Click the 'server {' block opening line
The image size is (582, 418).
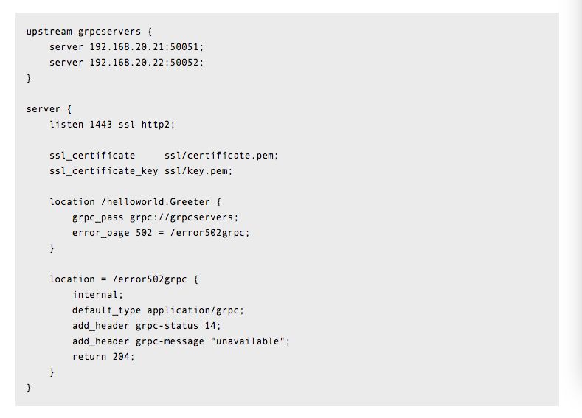coord(49,109)
